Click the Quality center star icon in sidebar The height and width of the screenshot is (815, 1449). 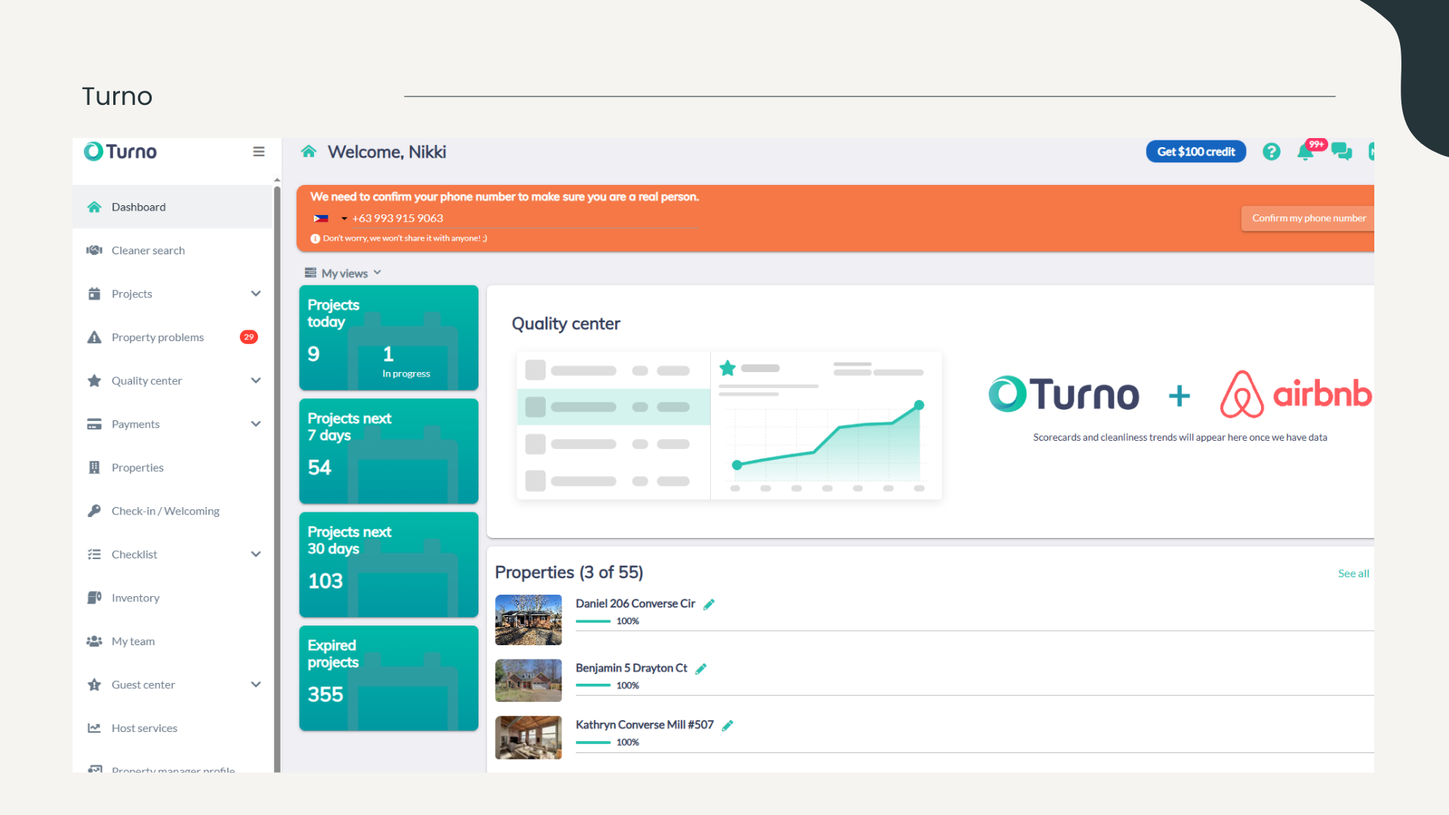tap(94, 380)
